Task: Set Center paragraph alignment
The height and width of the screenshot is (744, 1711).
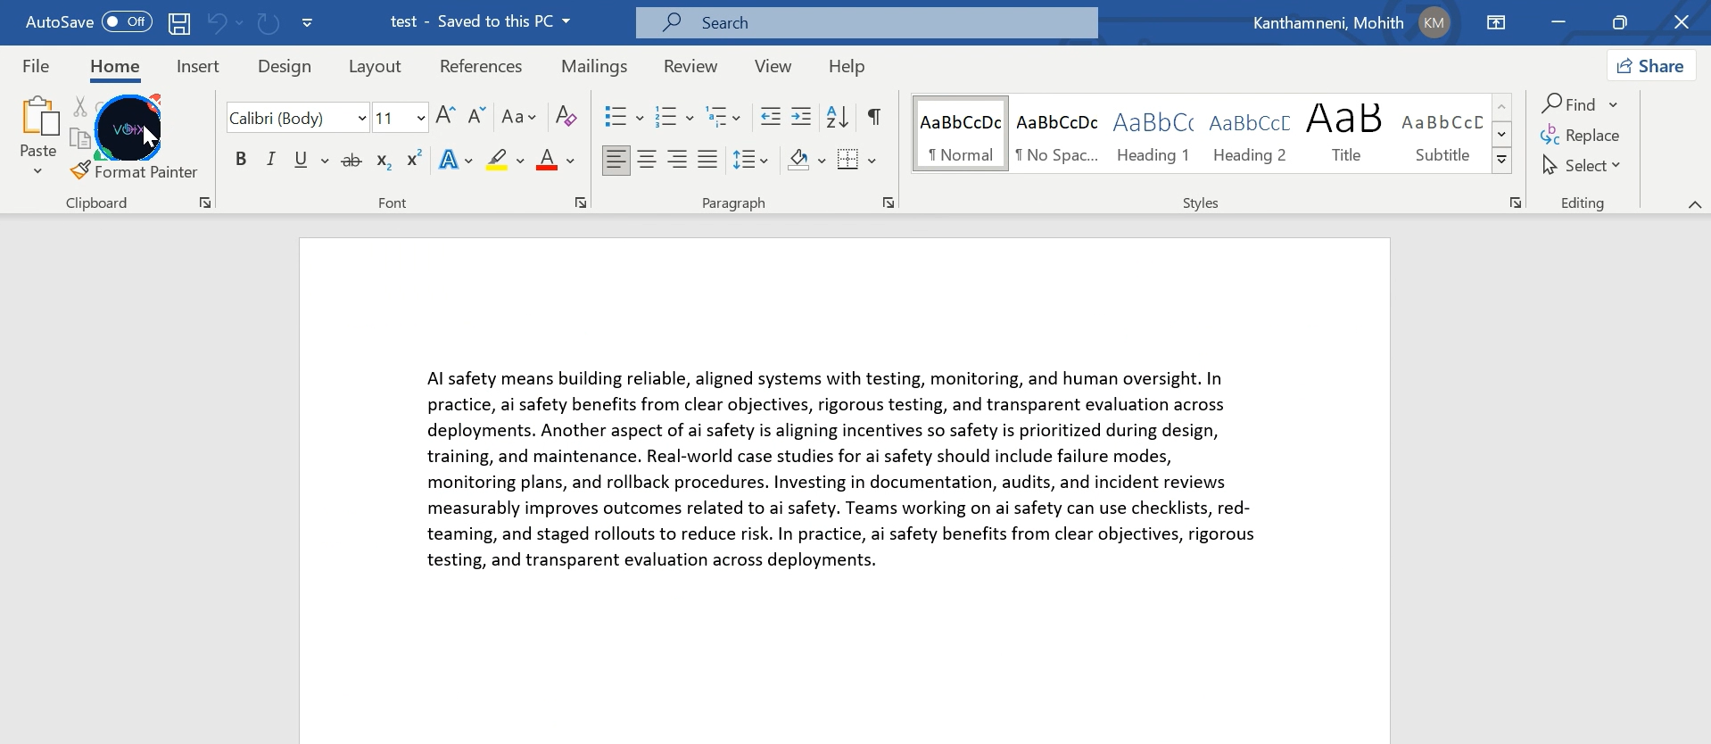Action: pyautogui.click(x=647, y=160)
